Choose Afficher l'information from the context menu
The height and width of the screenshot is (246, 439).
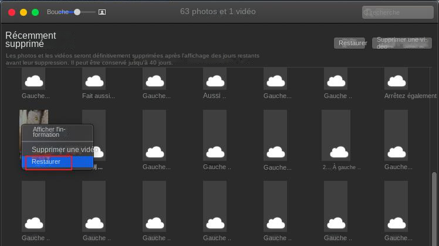pyautogui.click(x=58, y=132)
